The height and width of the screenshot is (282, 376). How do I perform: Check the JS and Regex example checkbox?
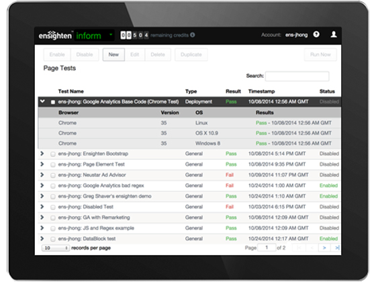point(53,228)
